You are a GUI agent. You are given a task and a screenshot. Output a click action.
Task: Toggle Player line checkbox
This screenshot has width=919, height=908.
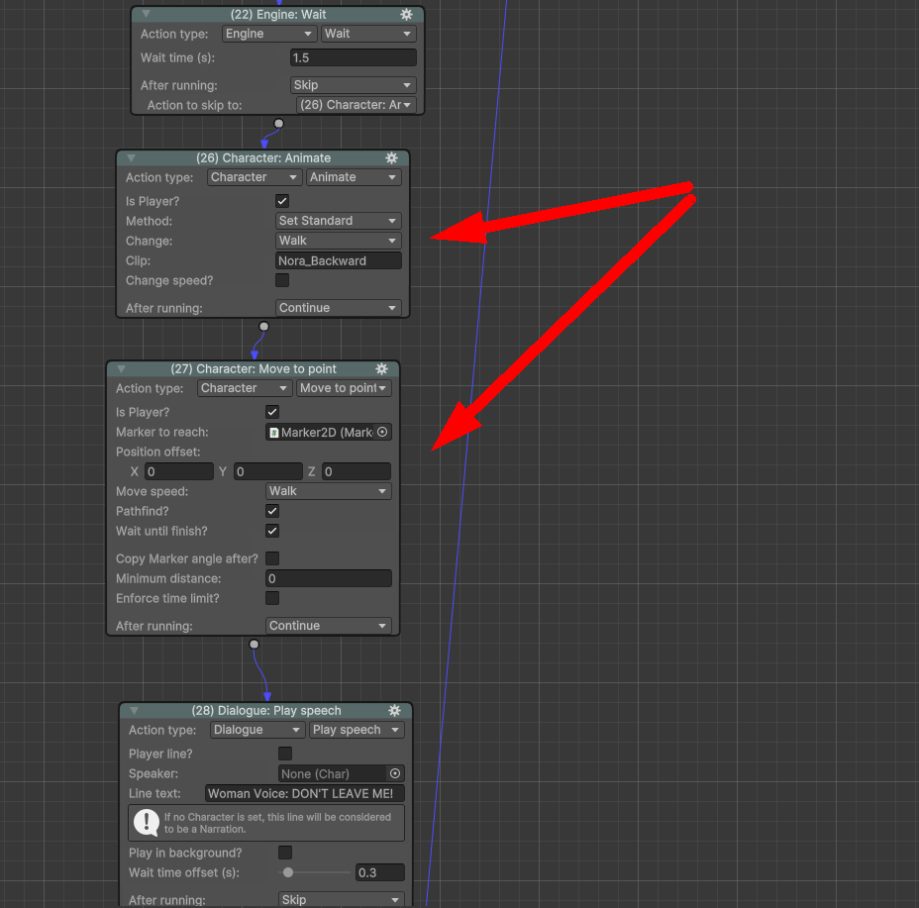285,754
